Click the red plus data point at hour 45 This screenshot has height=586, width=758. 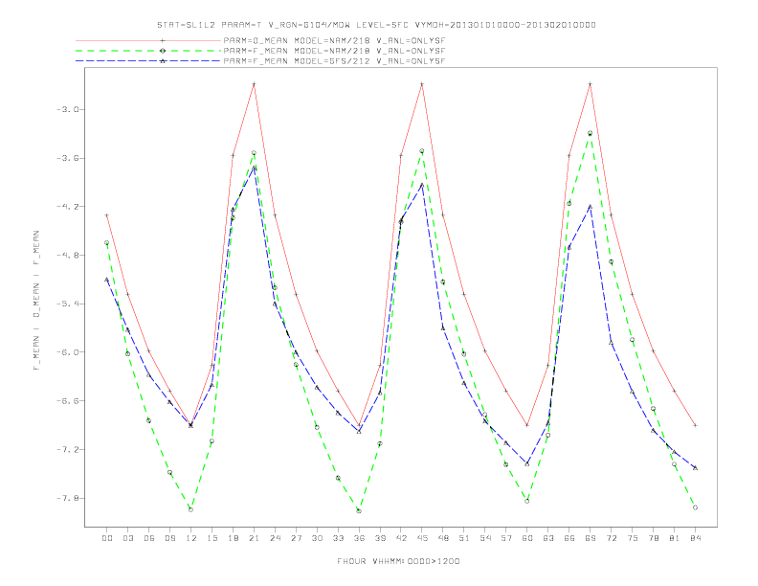[422, 84]
